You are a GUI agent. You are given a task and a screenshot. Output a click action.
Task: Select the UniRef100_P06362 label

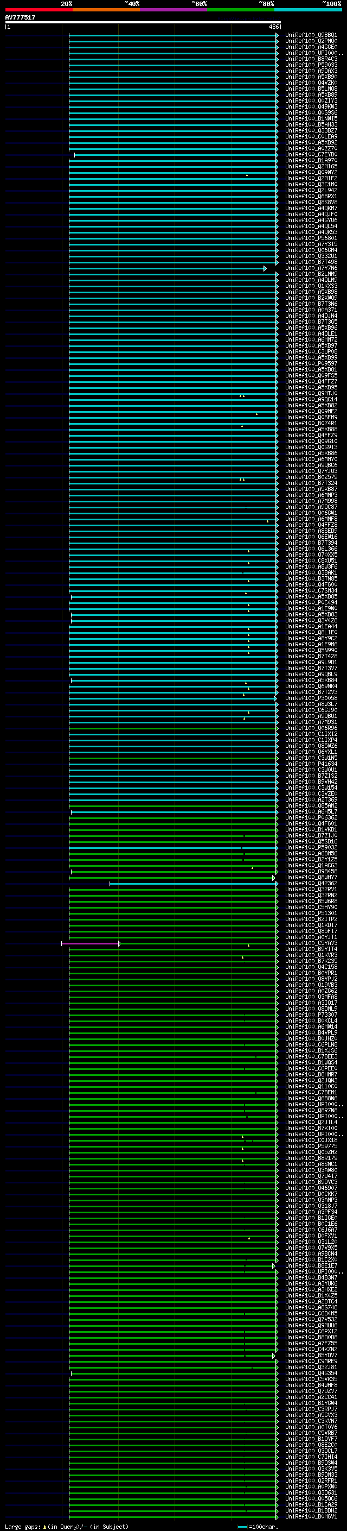pyautogui.click(x=311, y=818)
